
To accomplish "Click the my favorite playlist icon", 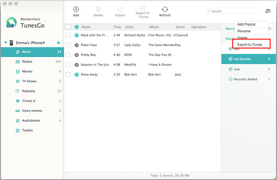I will [x=231, y=59].
